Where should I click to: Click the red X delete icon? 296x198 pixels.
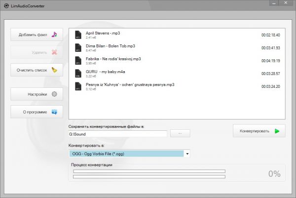(x=54, y=52)
